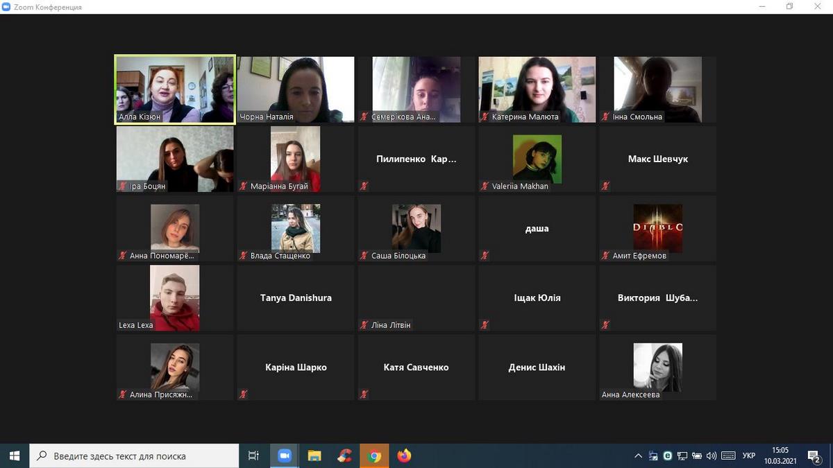This screenshot has width=833, height=468.
Task: Open Task View in the taskbar
Action: point(253,456)
